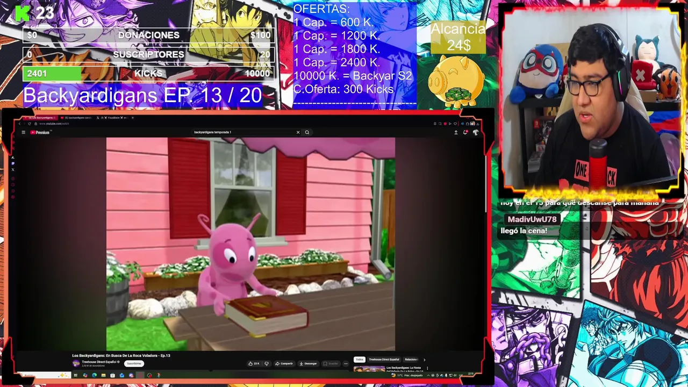
Task: Click the Windows taskbar search box
Action: point(44,375)
